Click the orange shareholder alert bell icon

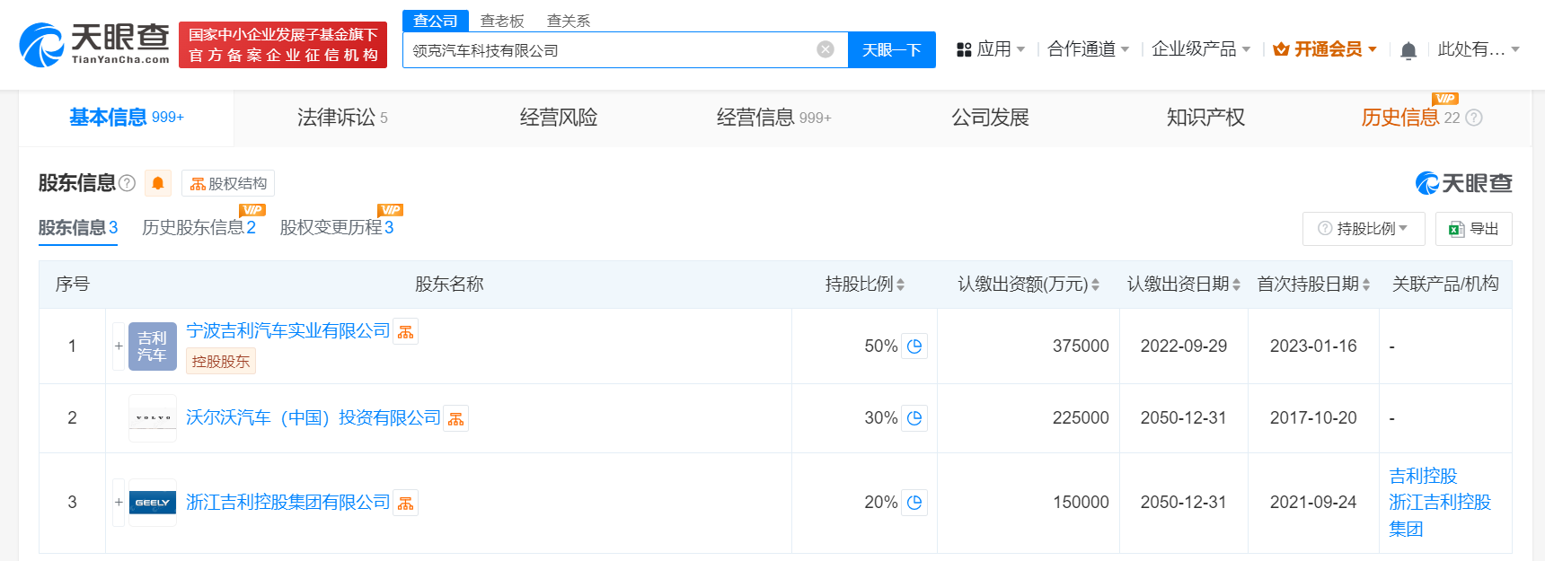click(x=158, y=183)
